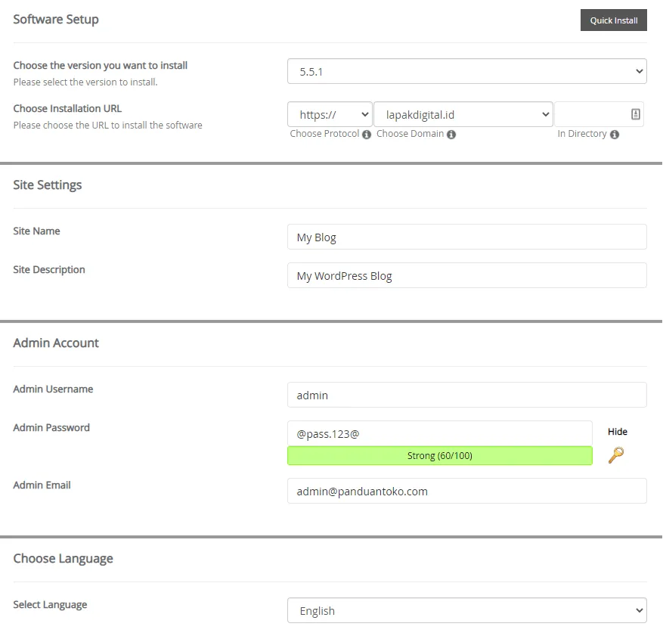Click the Strong password strength bar
Image resolution: width=663 pixels, height=639 pixels.
440,455
